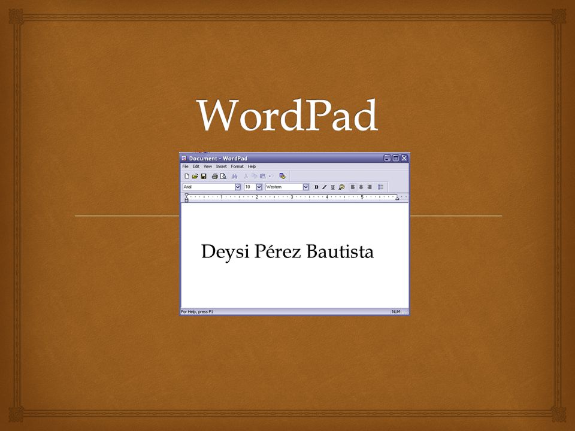Toggle Underline formatting

332,187
